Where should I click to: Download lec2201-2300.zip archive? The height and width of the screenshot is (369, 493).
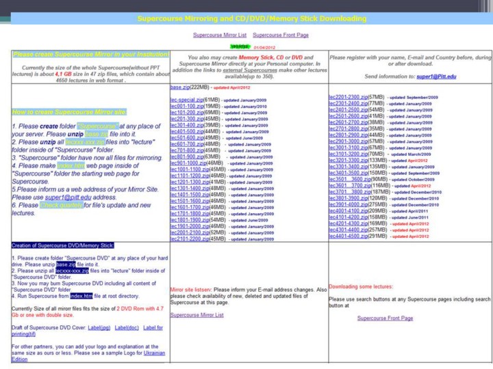coord(348,97)
